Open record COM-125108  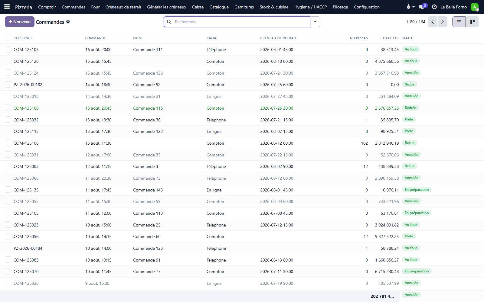coord(26,108)
